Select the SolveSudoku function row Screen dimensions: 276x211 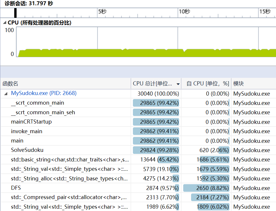pyautogui.click(x=27, y=150)
